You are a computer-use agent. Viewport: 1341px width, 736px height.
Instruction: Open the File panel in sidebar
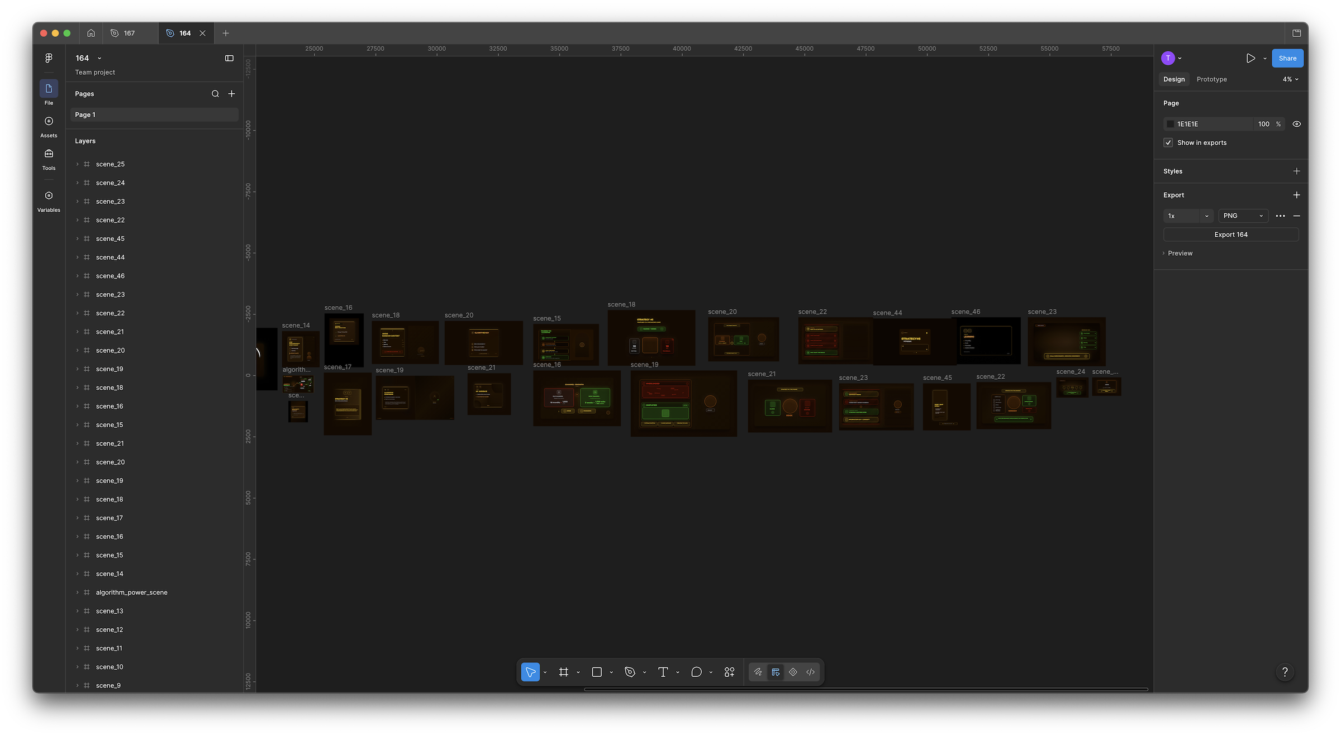49,93
